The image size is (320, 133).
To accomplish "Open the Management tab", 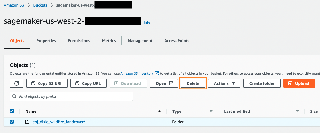I will click(140, 41).
